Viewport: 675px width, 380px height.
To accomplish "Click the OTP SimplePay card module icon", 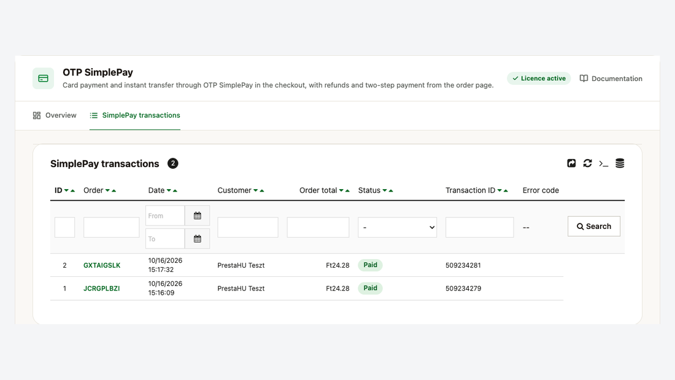I will pos(43,79).
